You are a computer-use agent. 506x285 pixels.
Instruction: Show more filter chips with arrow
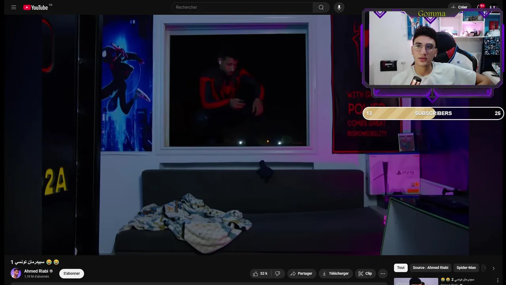(x=493, y=268)
